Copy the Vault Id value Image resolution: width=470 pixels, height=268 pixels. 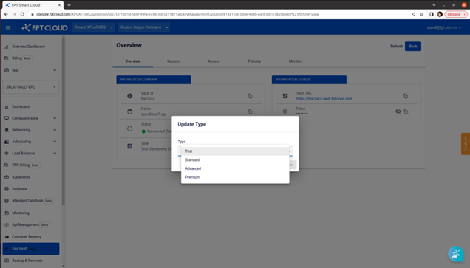click(x=250, y=96)
